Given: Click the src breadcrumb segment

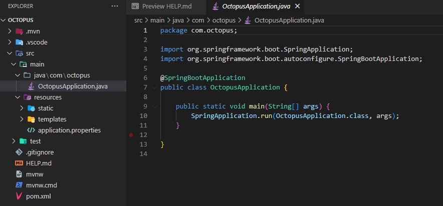Looking at the screenshot, I should coord(138,20).
